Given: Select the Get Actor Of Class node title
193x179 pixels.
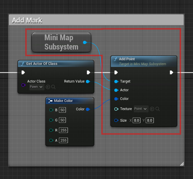Looking at the screenshot, I should [x=42, y=64].
